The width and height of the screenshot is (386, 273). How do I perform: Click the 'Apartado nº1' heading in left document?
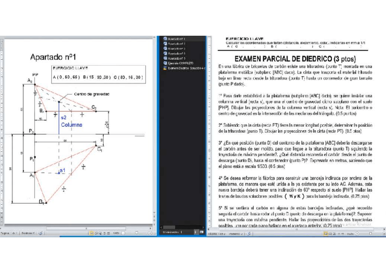point(53,57)
